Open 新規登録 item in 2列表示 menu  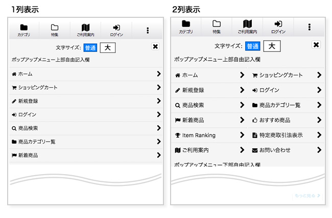pyautogui.click(x=209, y=90)
